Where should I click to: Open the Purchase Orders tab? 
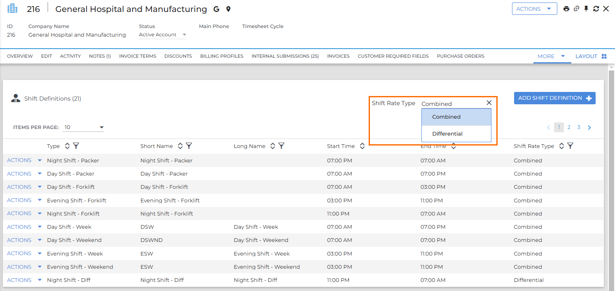tap(461, 56)
